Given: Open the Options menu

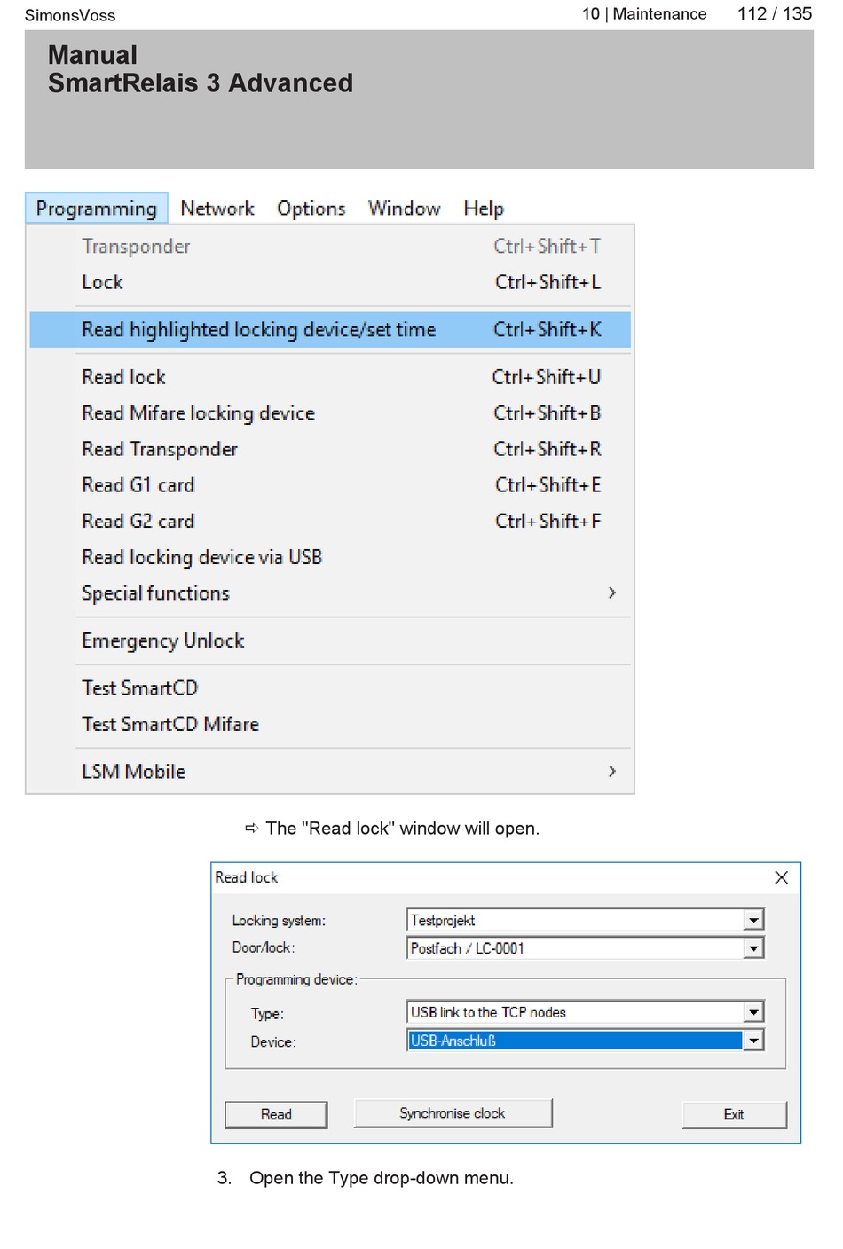Looking at the screenshot, I should click(x=311, y=208).
